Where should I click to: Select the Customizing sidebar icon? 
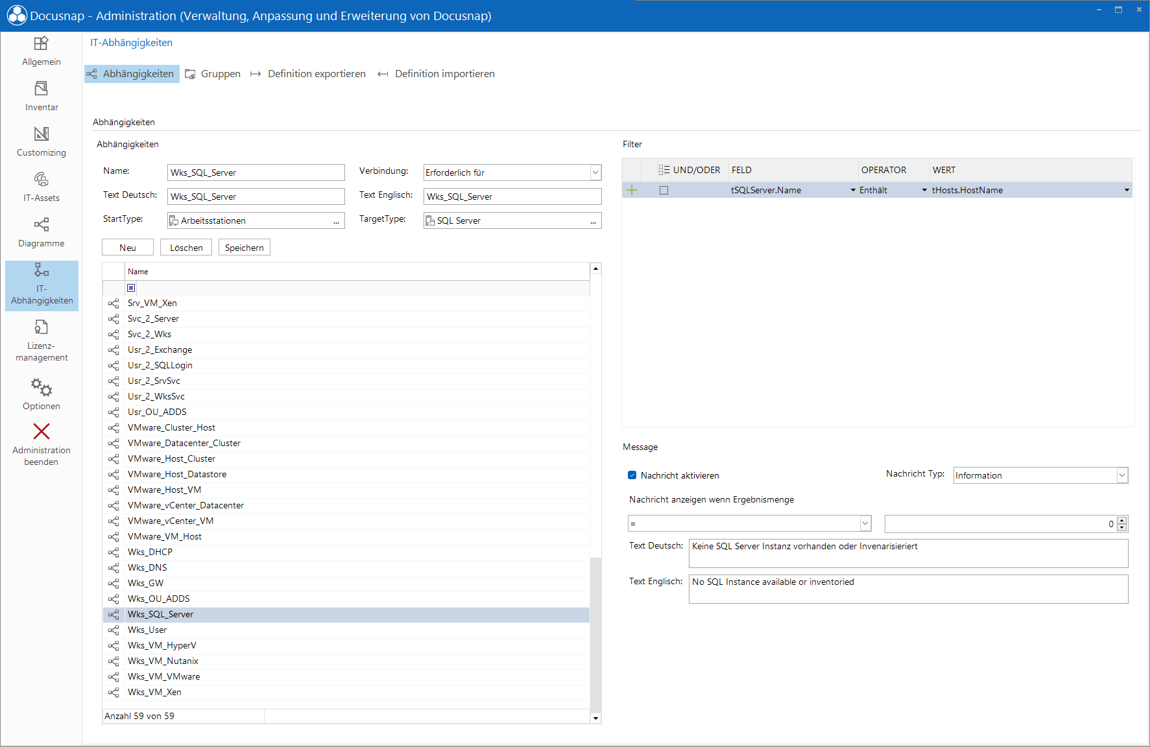pos(42,134)
